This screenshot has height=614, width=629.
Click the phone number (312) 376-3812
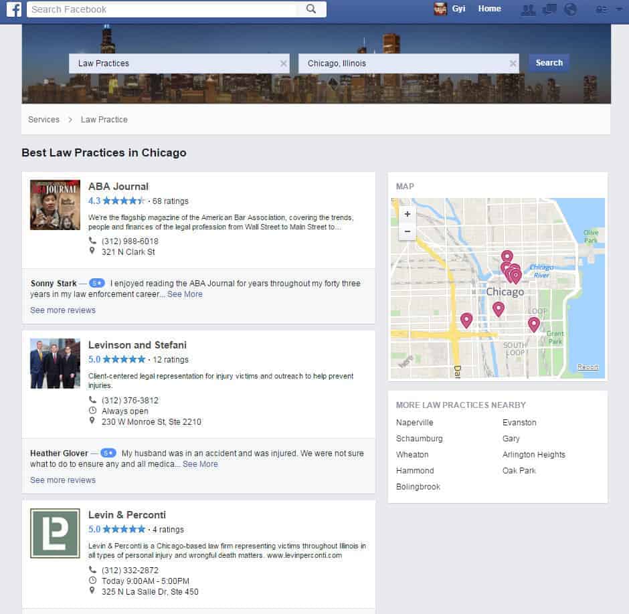pos(130,400)
